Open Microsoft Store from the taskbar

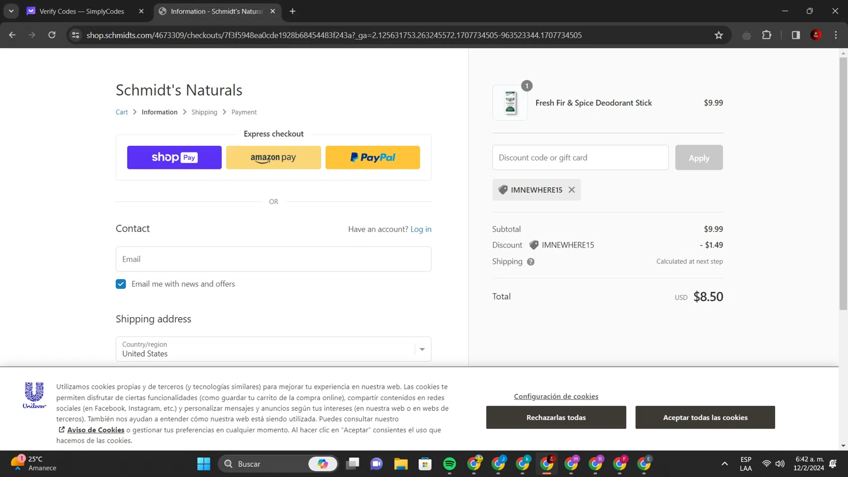click(x=425, y=464)
